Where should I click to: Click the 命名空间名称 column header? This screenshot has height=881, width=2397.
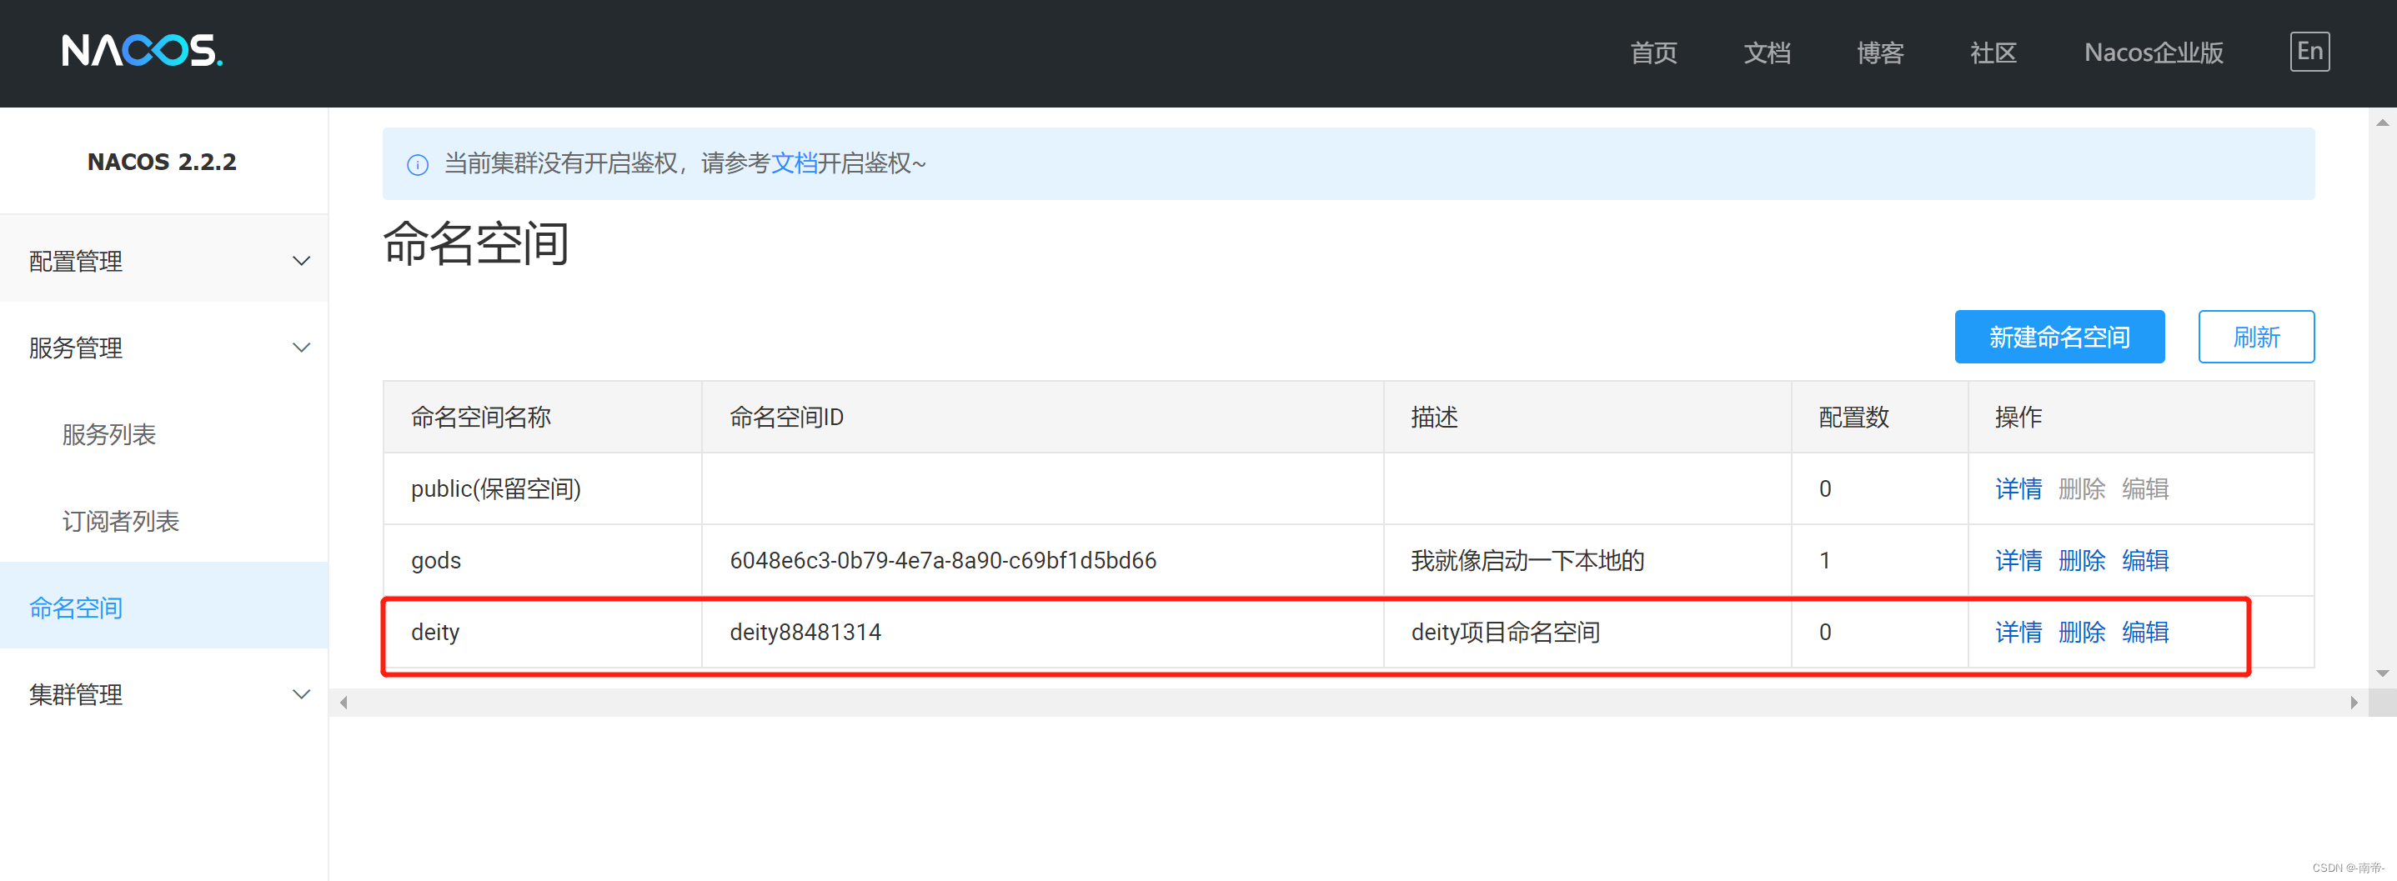point(543,417)
